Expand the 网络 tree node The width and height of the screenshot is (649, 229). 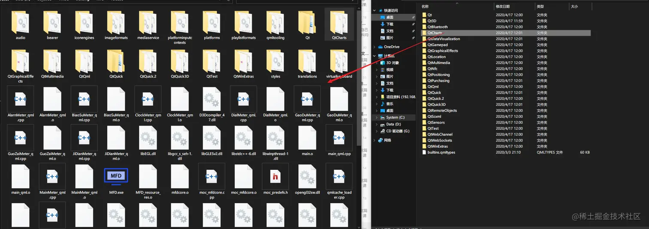coord(374,140)
